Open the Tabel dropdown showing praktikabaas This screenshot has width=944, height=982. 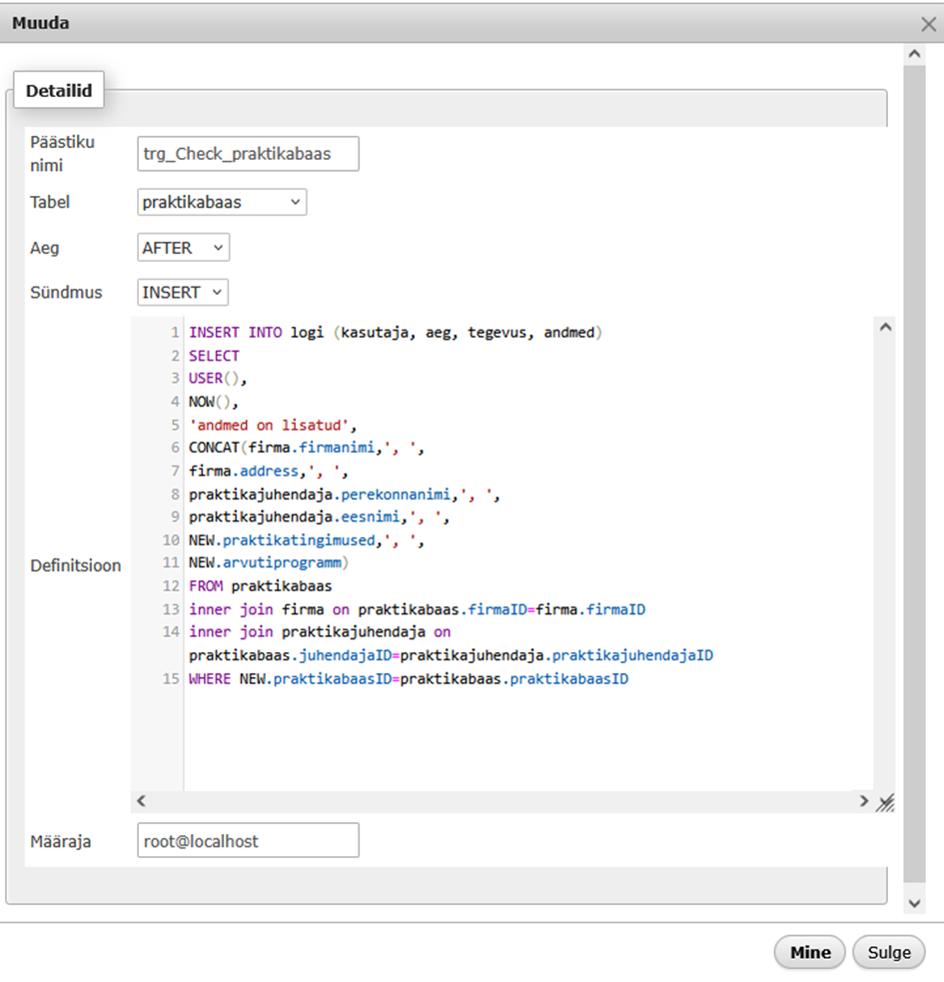222,202
